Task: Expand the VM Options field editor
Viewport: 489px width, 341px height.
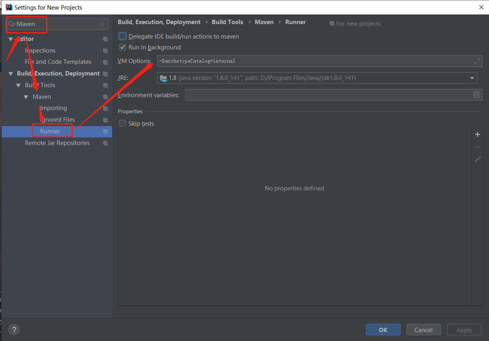Action: tap(477, 61)
